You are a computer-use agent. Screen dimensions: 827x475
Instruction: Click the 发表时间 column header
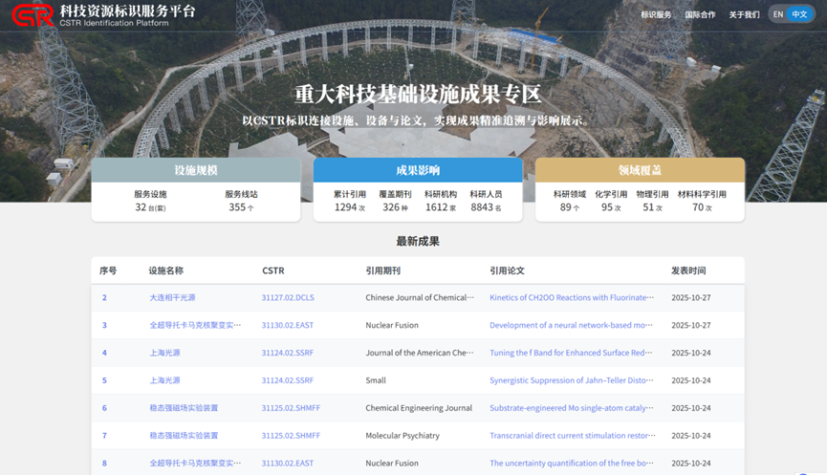[x=688, y=270]
